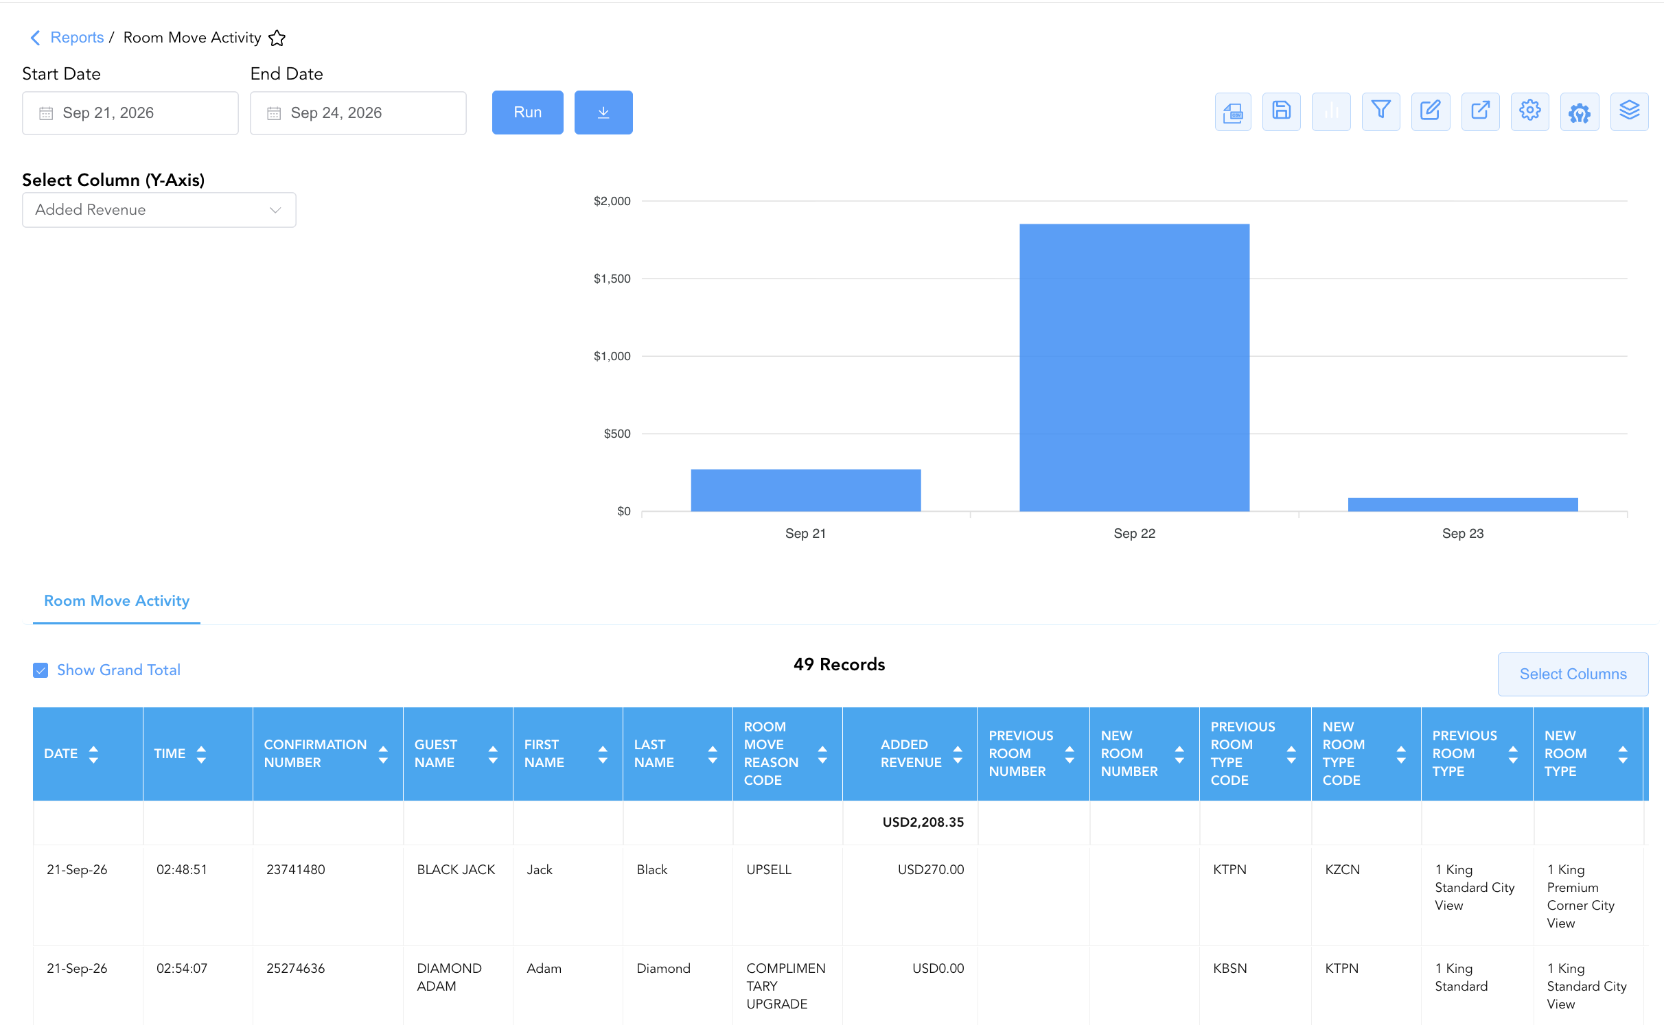This screenshot has height=1025, width=1664.
Task: Open the Start Date picker field
Action: 130,113
